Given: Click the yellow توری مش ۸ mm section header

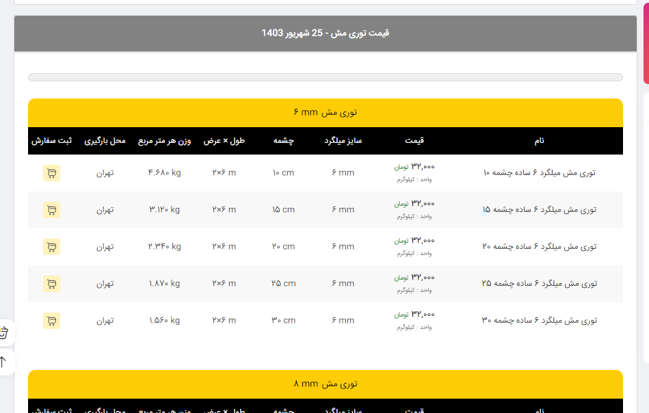Looking at the screenshot, I should pos(326,384).
